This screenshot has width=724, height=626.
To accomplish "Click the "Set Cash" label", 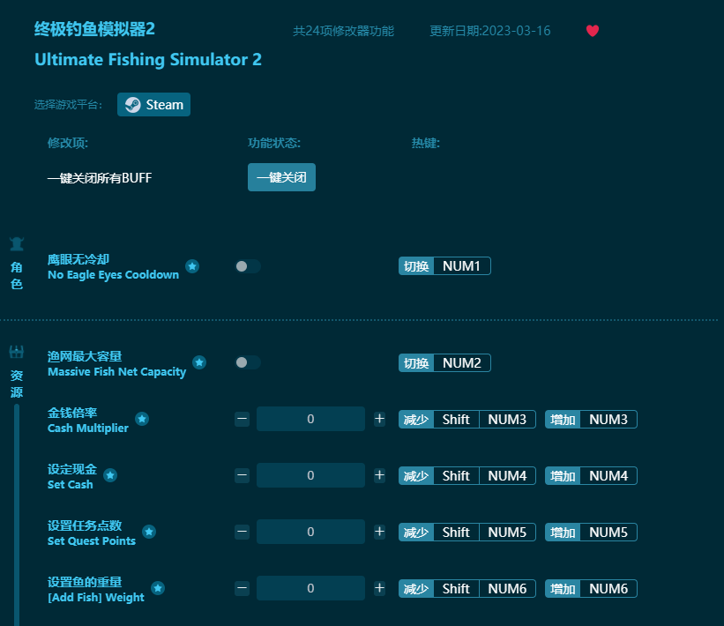I will pos(71,484).
